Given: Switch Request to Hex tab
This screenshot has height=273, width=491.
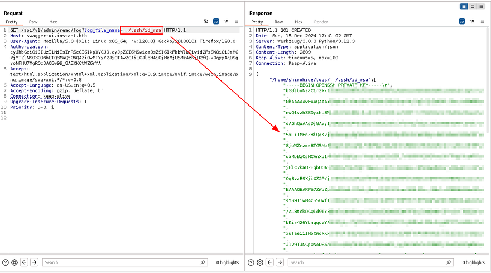Looking at the screenshot, I should click(53, 22).
